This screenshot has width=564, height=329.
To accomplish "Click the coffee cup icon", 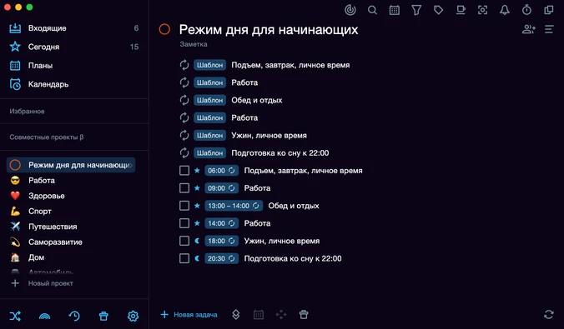I will (461, 10).
